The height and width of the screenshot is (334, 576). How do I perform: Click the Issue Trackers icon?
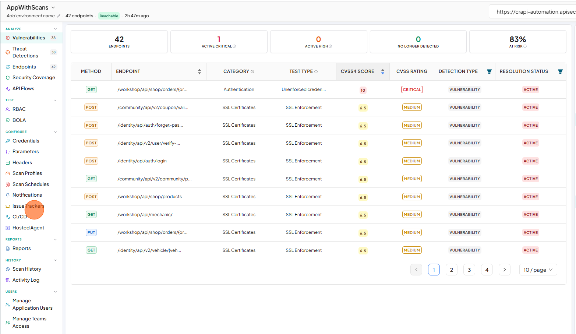[8, 206]
